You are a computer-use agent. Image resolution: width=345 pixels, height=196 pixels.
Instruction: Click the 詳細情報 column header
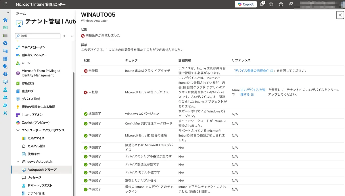tap(185, 60)
